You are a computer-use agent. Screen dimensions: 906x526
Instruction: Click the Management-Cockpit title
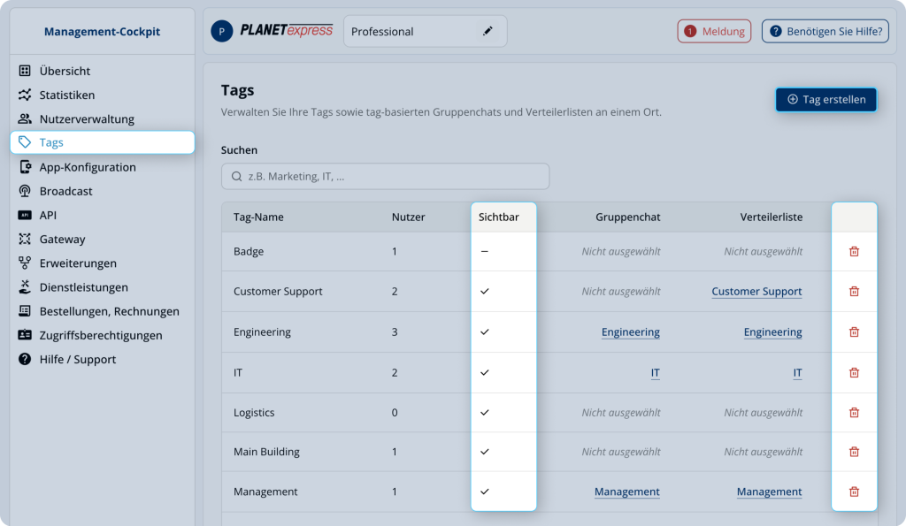103,32
